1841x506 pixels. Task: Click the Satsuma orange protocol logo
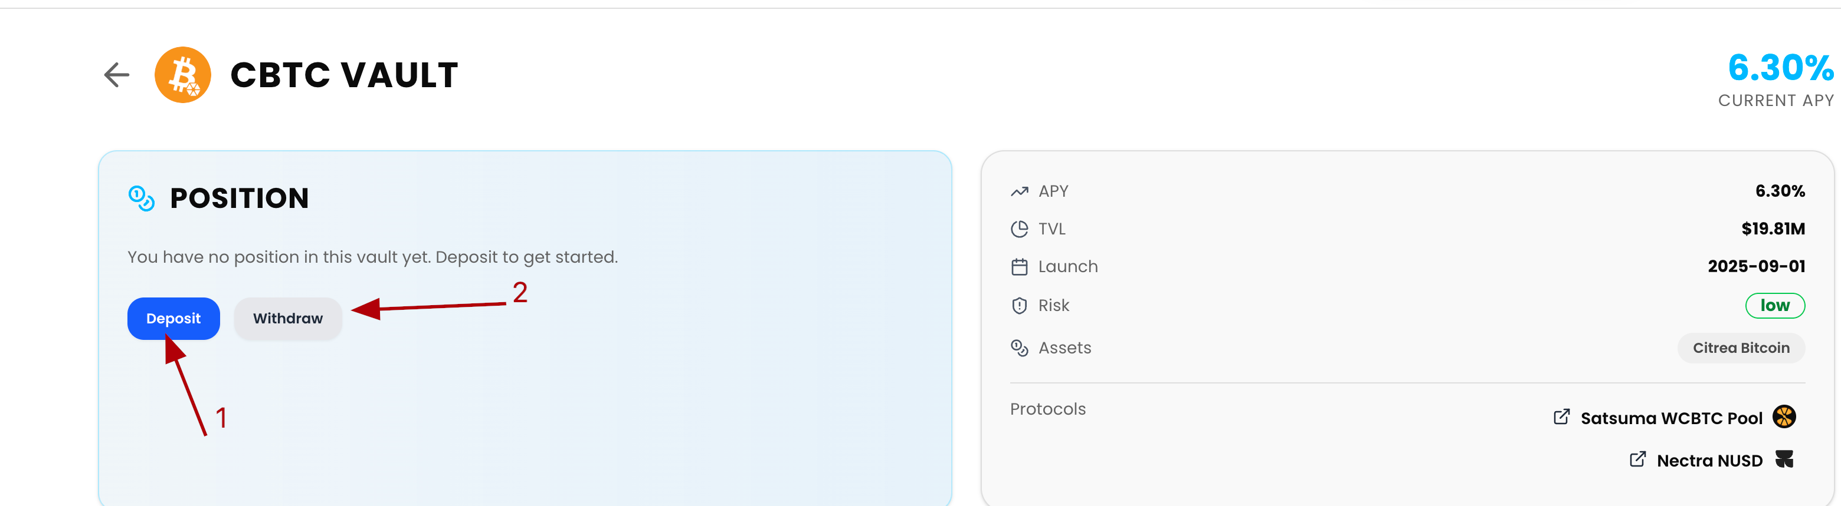pyautogui.click(x=1784, y=416)
